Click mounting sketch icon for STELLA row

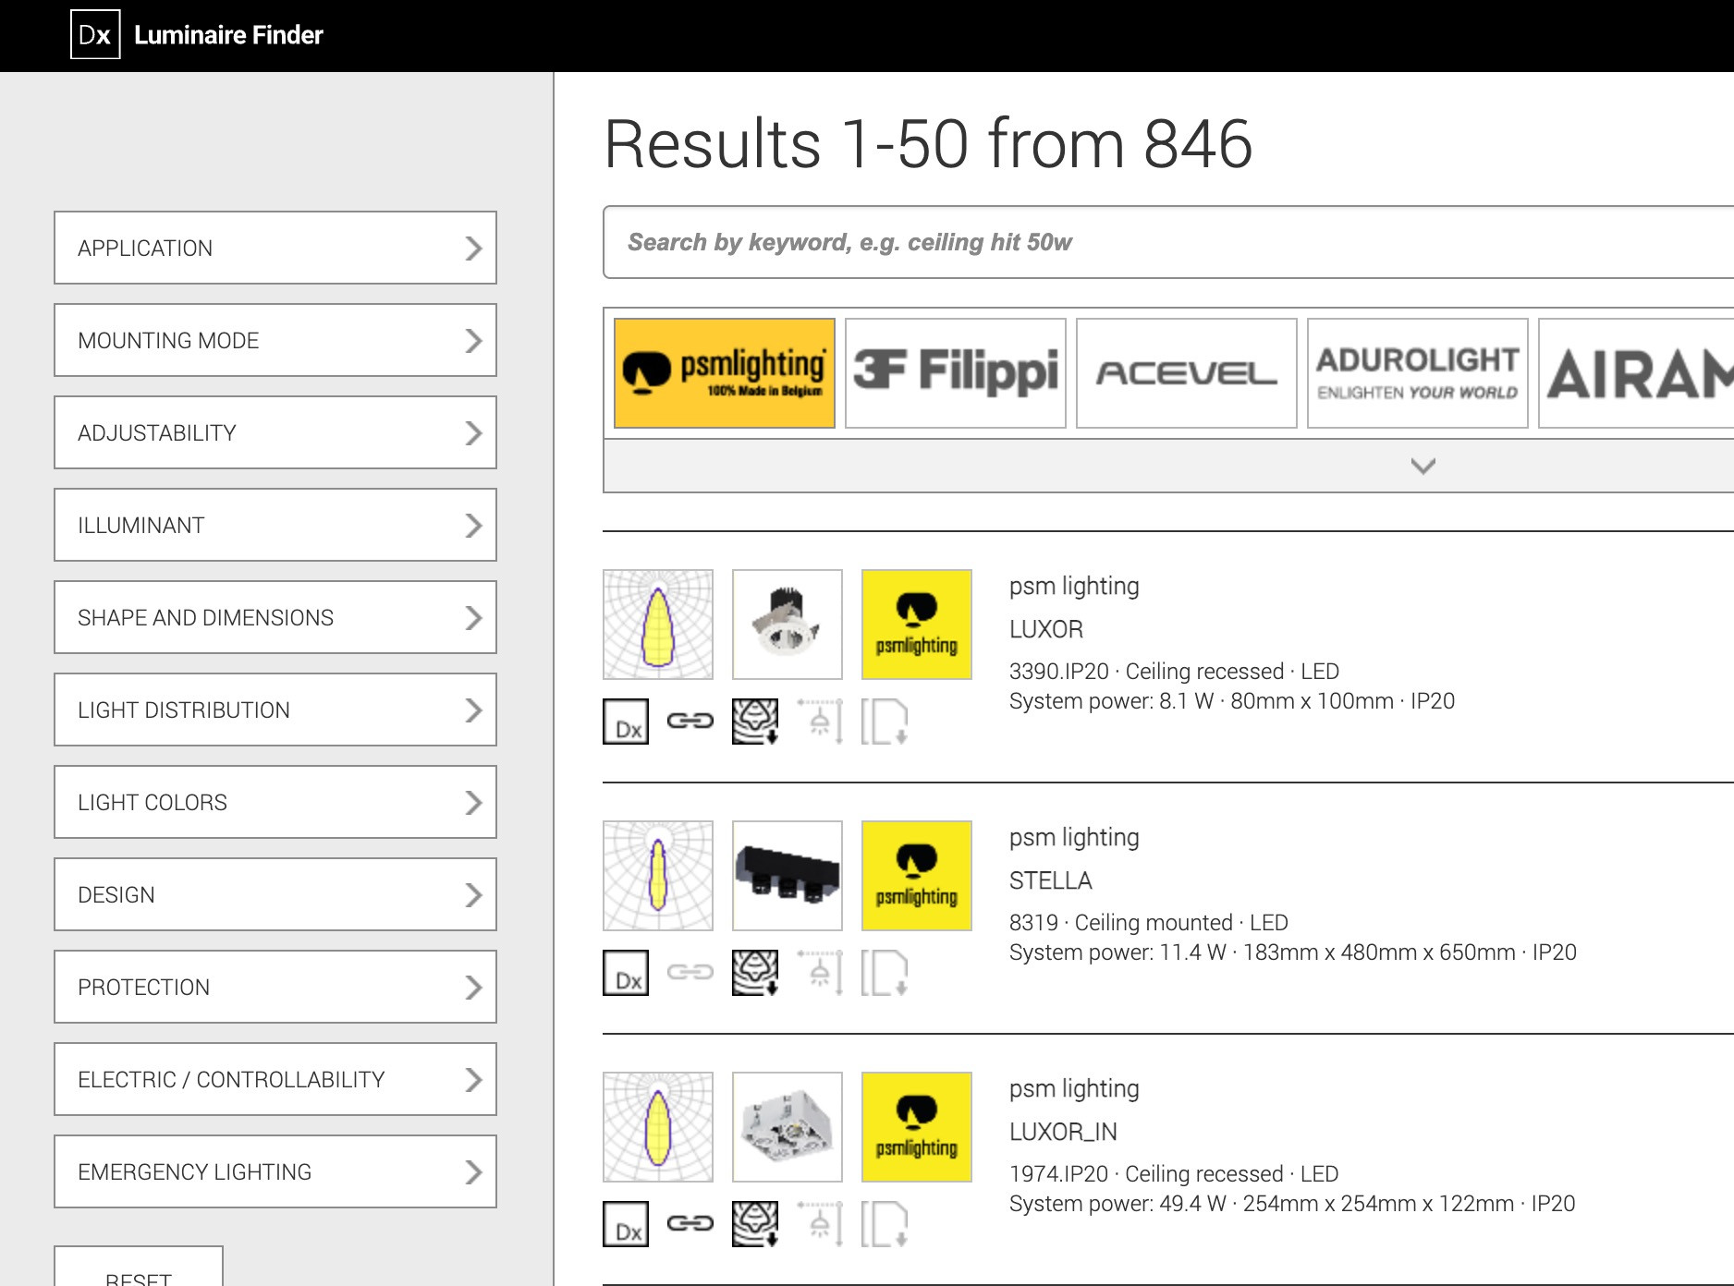(820, 973)
